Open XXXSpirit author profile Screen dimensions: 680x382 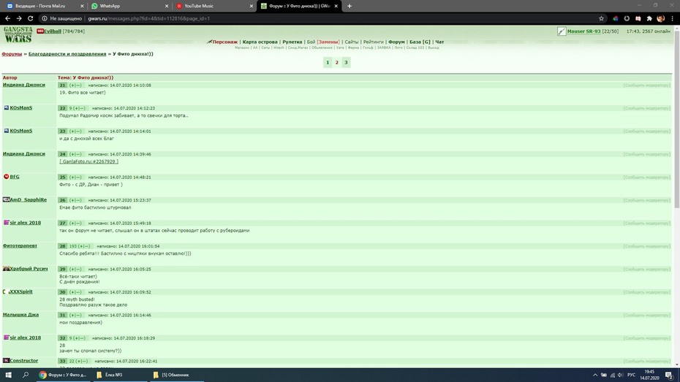(x=20, y=291)
